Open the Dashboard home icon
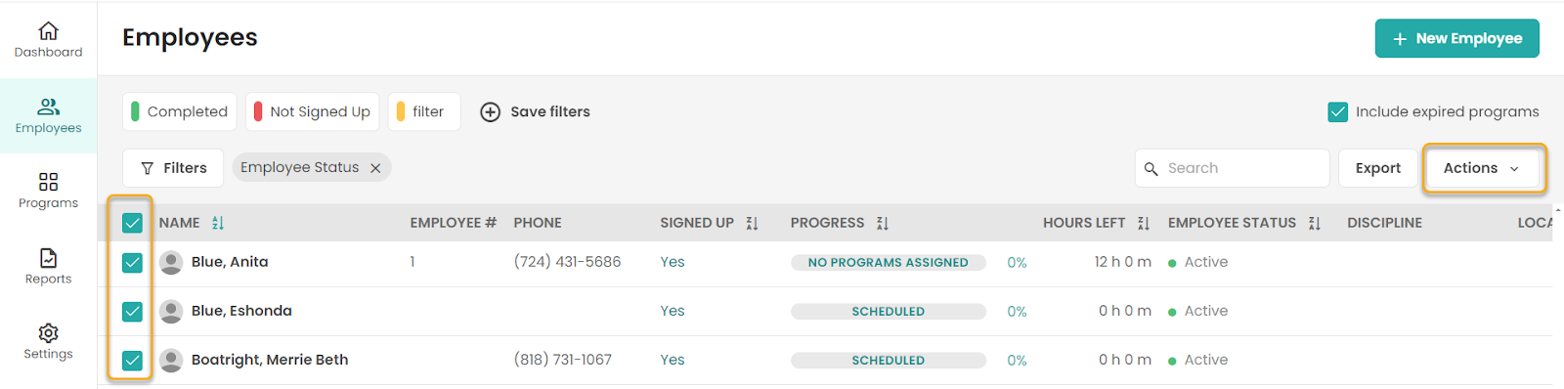Image resolution: width=1564 pixels, height=389 pixels. 48,31
